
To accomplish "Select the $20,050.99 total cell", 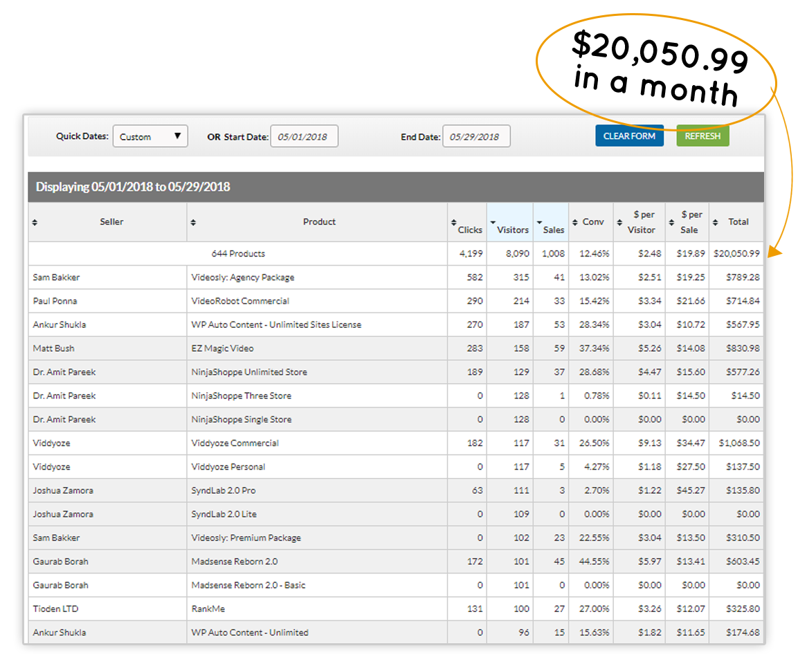I will coord(736,254).
